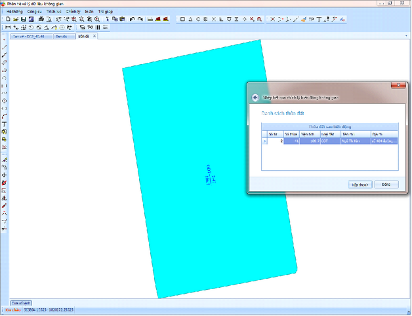Click the back arrow in the dialog
This screenshot has width=412, height=316.
(x=255, y=97)
